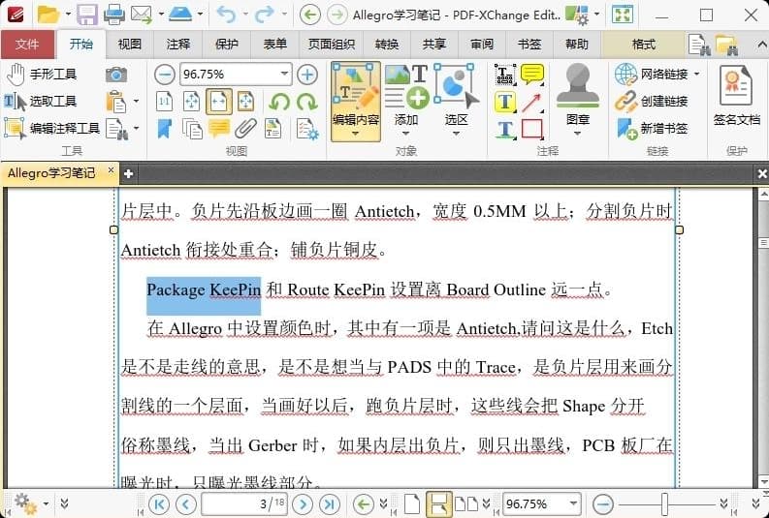This screenshot has height=518, width=769.
Task: Zoom in with the plus button in the ribbon
Action: tap(307, 75)
